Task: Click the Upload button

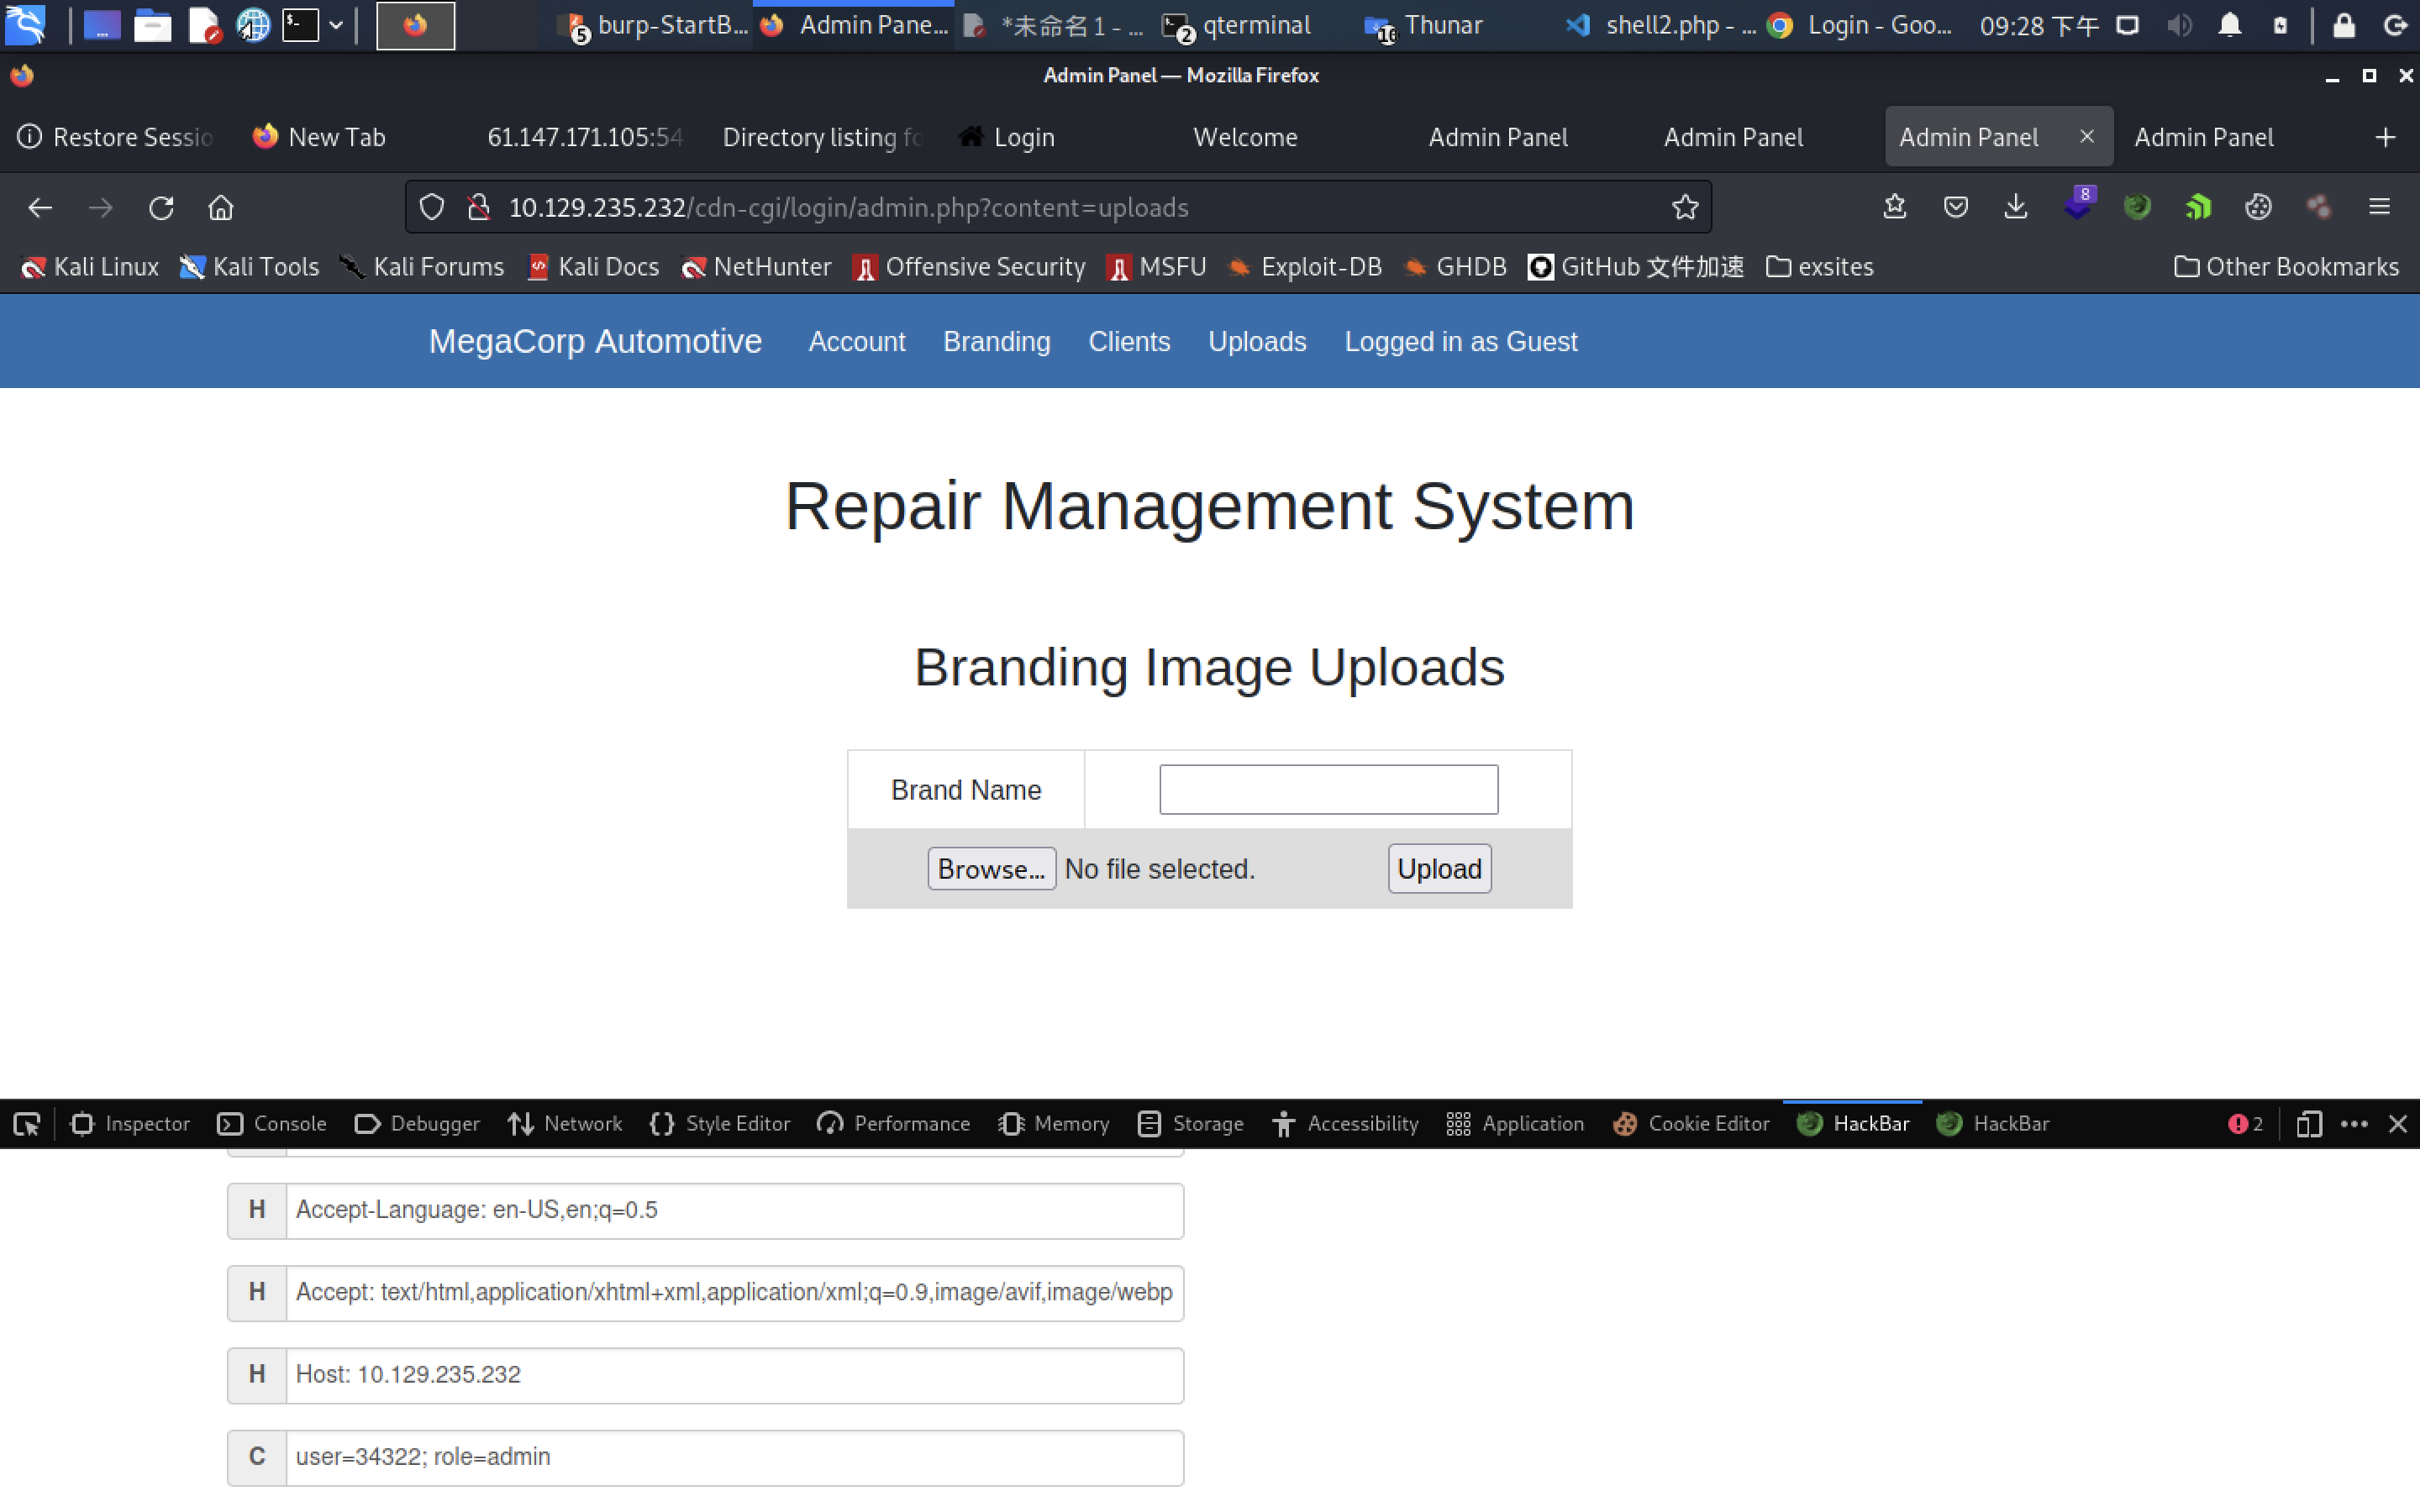Action: point(1439,868)
